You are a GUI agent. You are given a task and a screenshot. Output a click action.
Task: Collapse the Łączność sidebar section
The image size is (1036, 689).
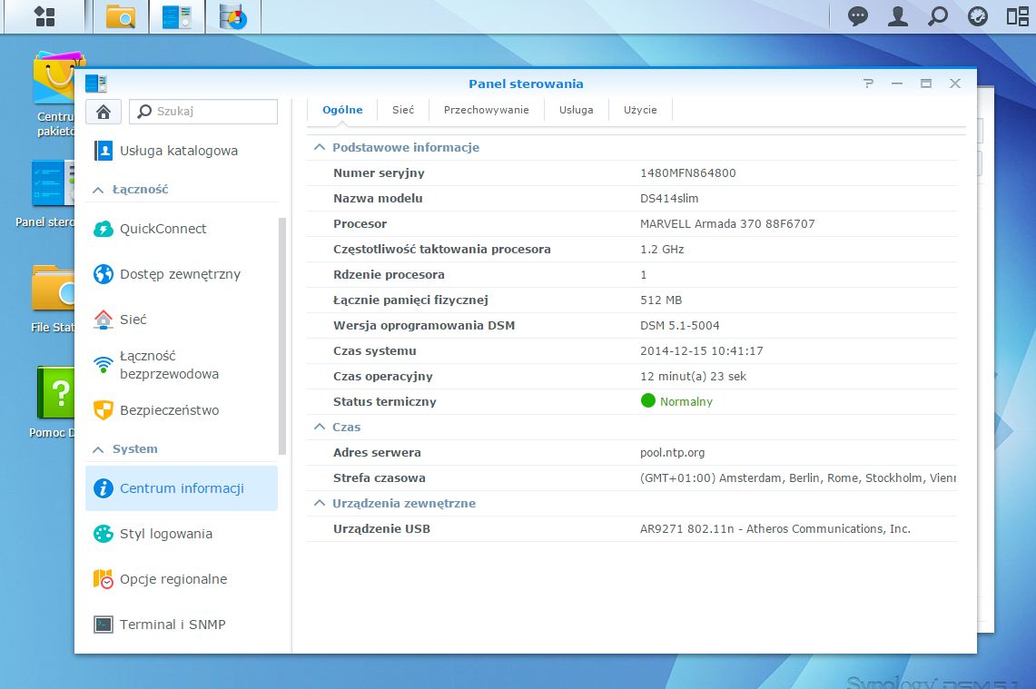[x=98, y=190]
